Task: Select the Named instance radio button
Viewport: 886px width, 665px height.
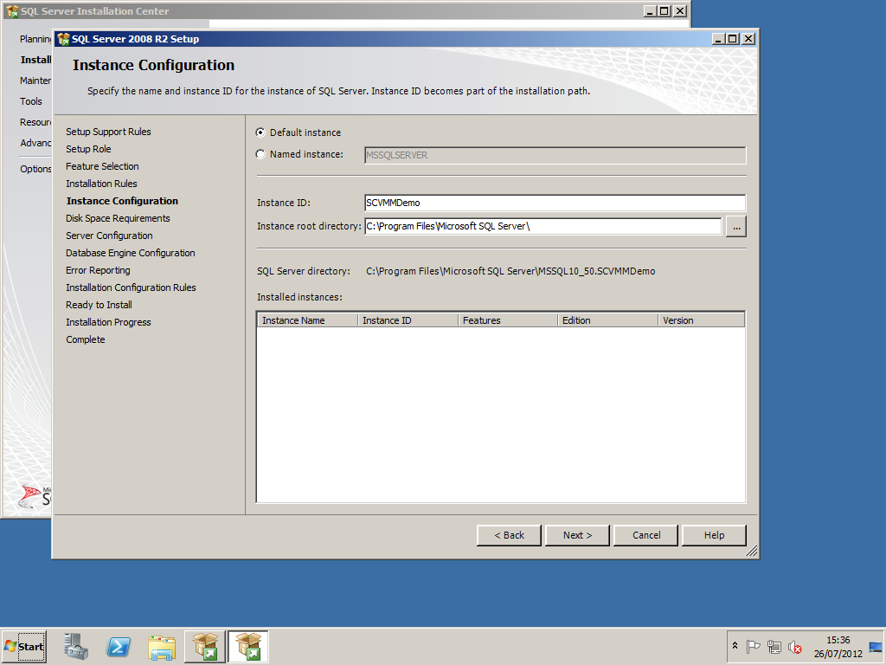Action: [x=260, y=154]
